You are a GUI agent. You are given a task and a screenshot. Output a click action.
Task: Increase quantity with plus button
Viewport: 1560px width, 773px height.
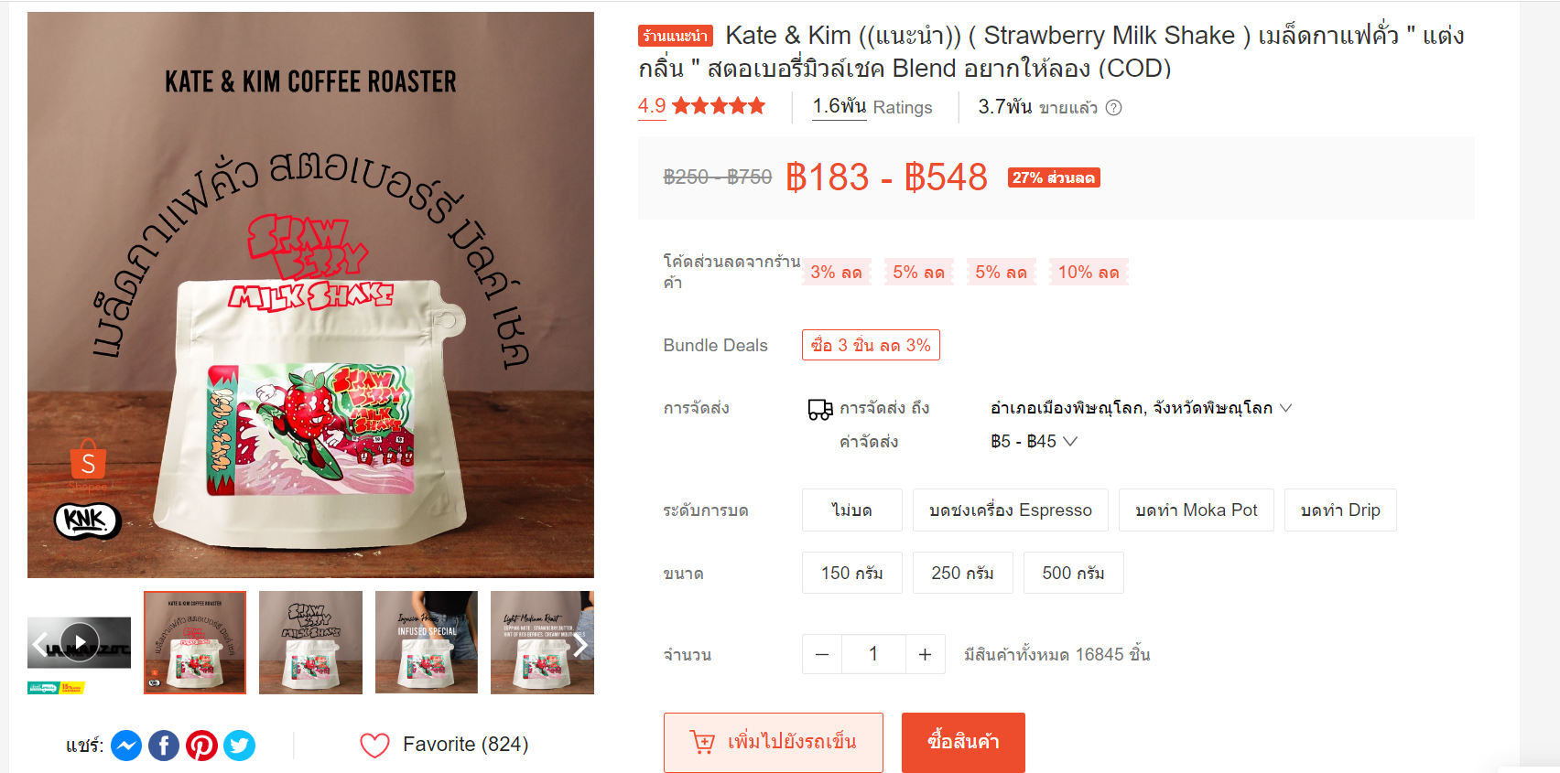coord(926,654)
